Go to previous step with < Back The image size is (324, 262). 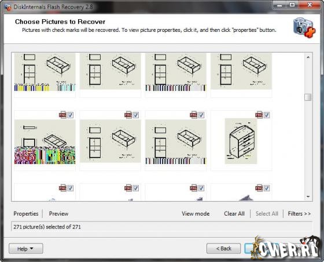223,248
